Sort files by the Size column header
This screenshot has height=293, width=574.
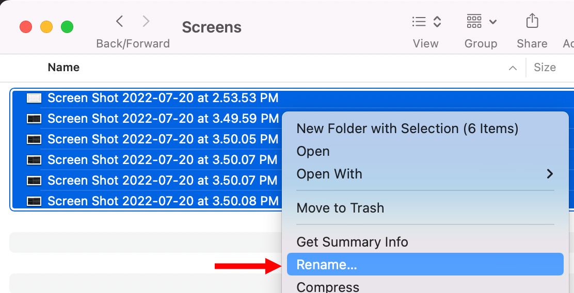pos(545,67)
